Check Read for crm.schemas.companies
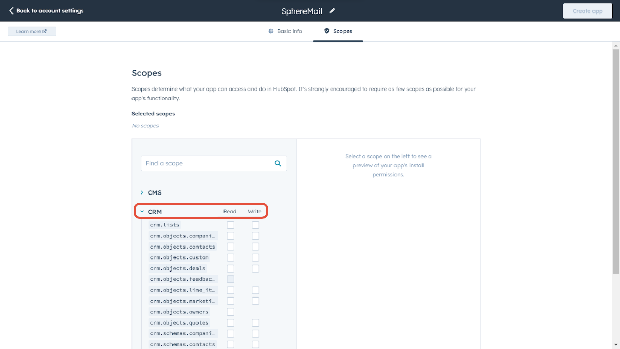This screenshot has width=620, height=349. point(231,334)
